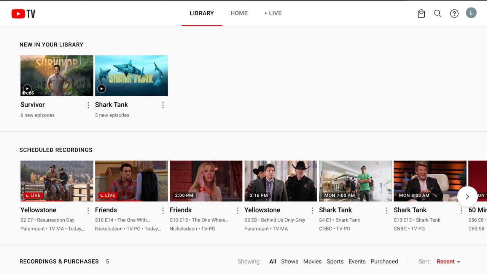Open the YouTube TV shopping bag icon
This screenshot has width=487, height=274.
click(x=421, y=13)
